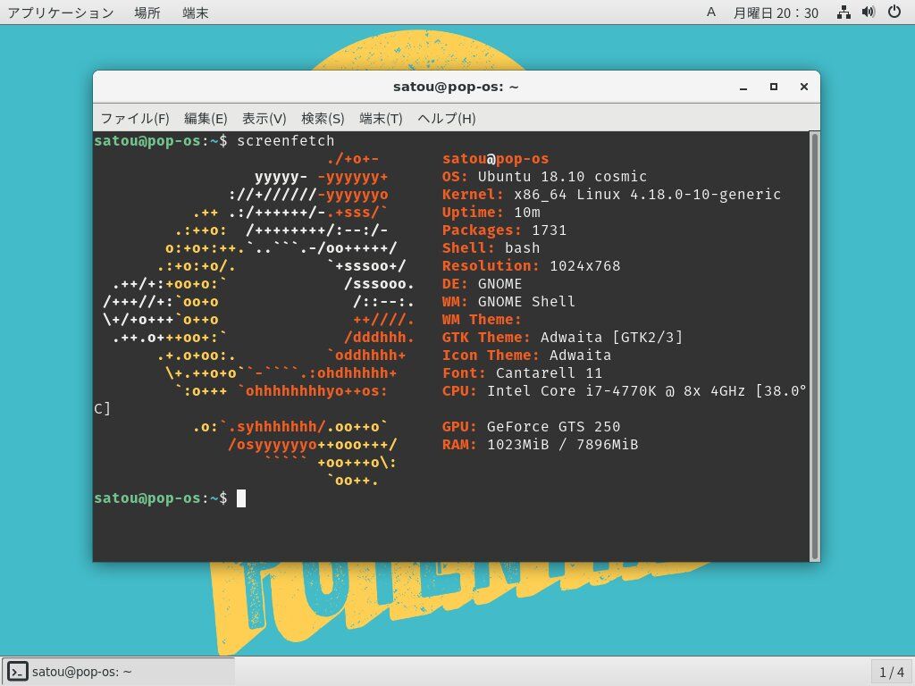The width and height of the screenshot is (915, 686).
Task: Click the terminal title satou@pop-os: ~
Action: tap(456, 87)
